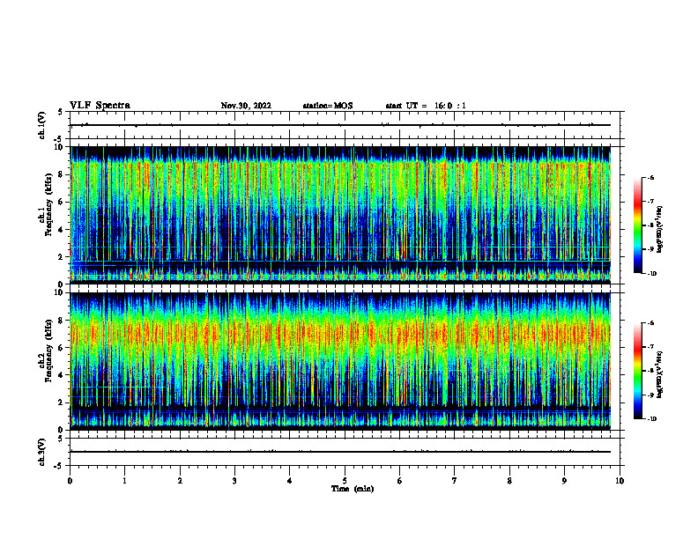The width and height of the screenshot is (698, 539).
Task: Click the "-10" label on ch.1 color scale
Action: coord(651,274)
